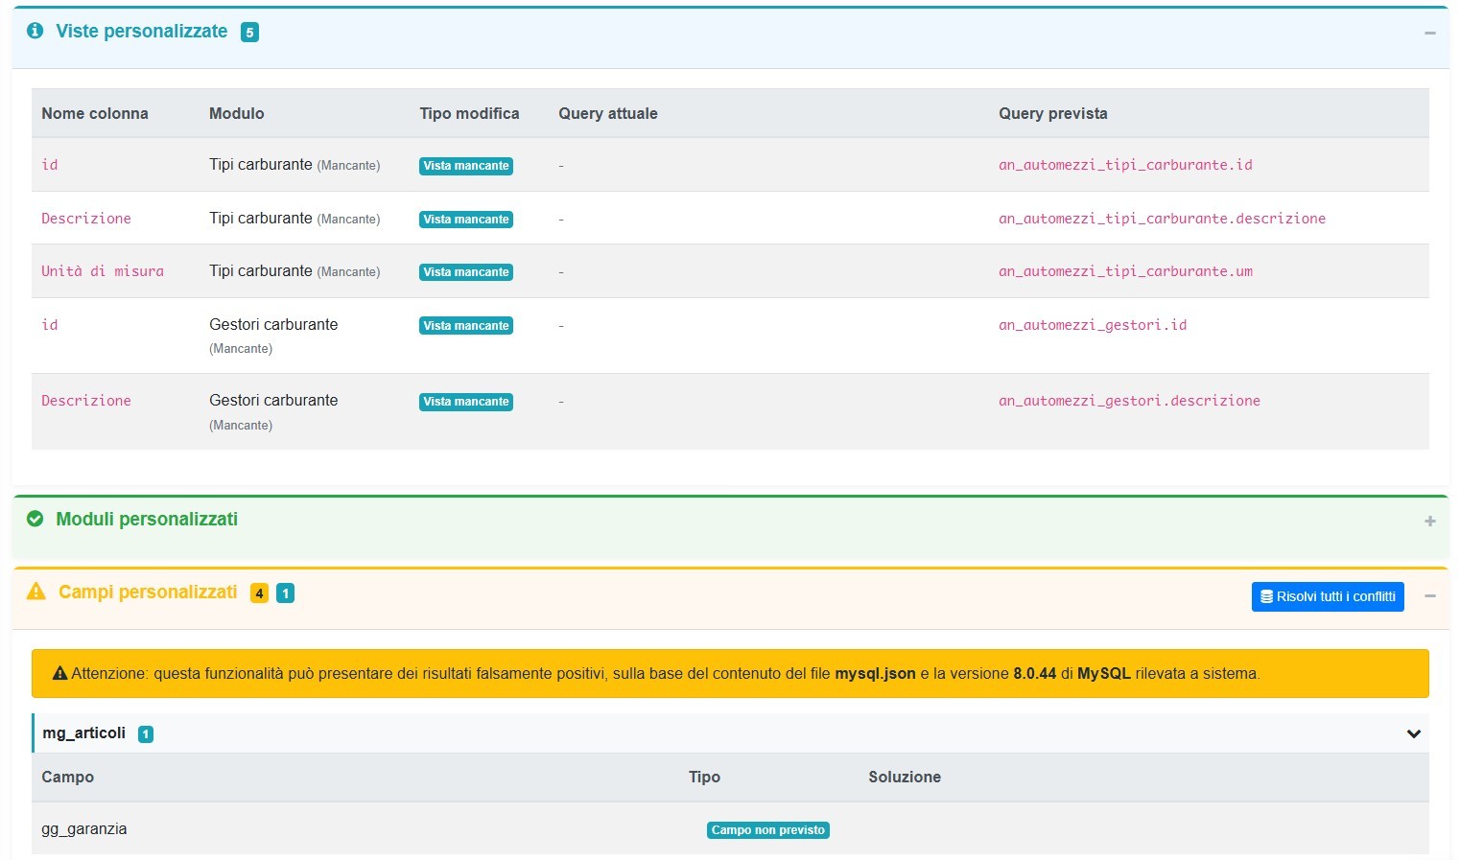Click the Viste personalizzate heading
The width and height of the screenshot is (1460, 860).
click(x=142, y=31)
